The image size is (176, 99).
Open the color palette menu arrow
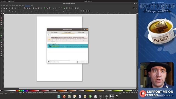click(137, 90)
